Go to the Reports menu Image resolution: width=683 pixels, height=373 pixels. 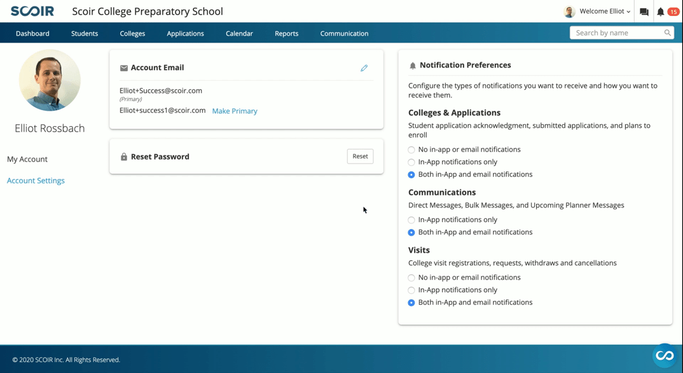pos(287,34)
